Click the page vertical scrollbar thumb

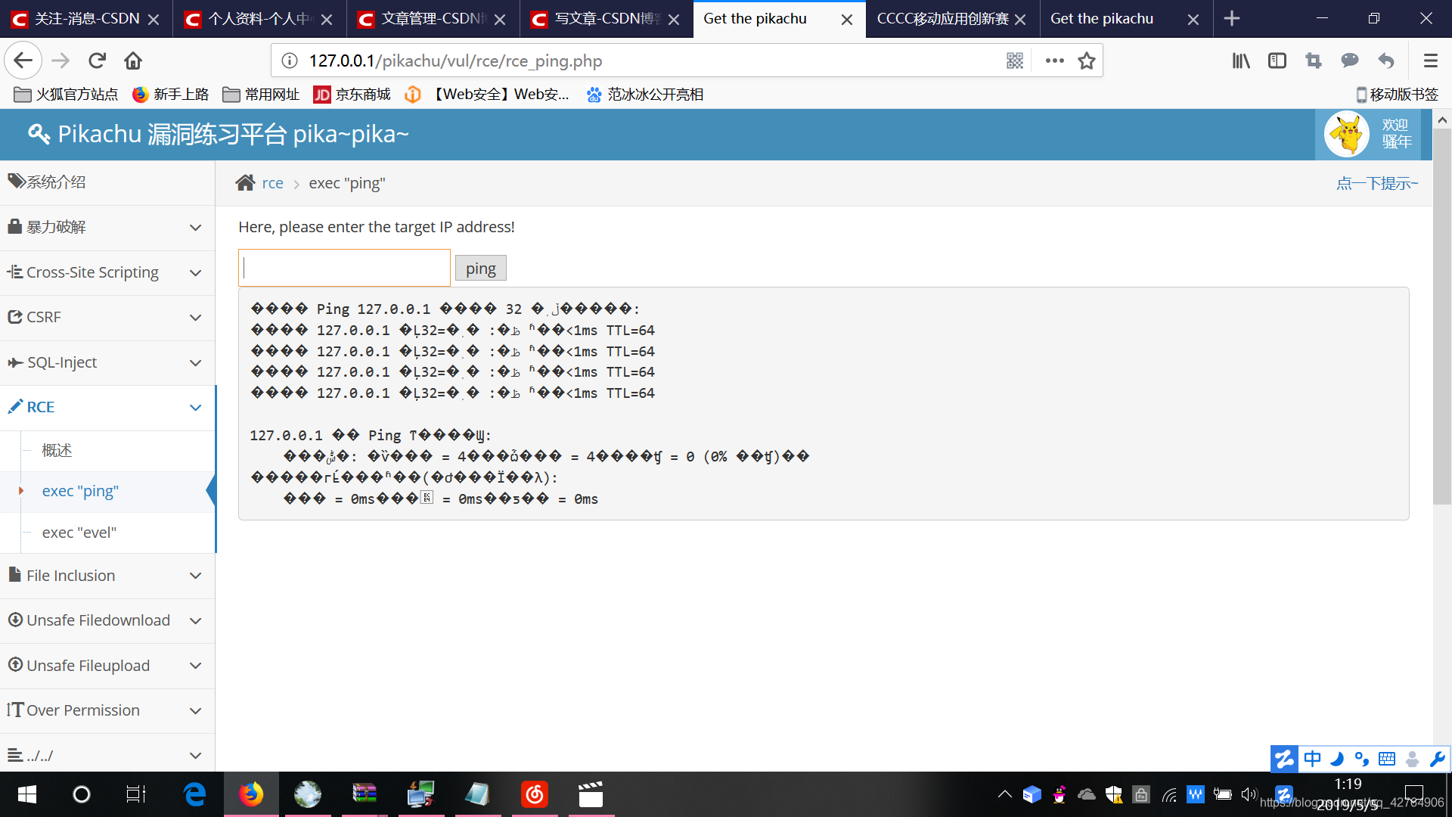(1442, 316)
